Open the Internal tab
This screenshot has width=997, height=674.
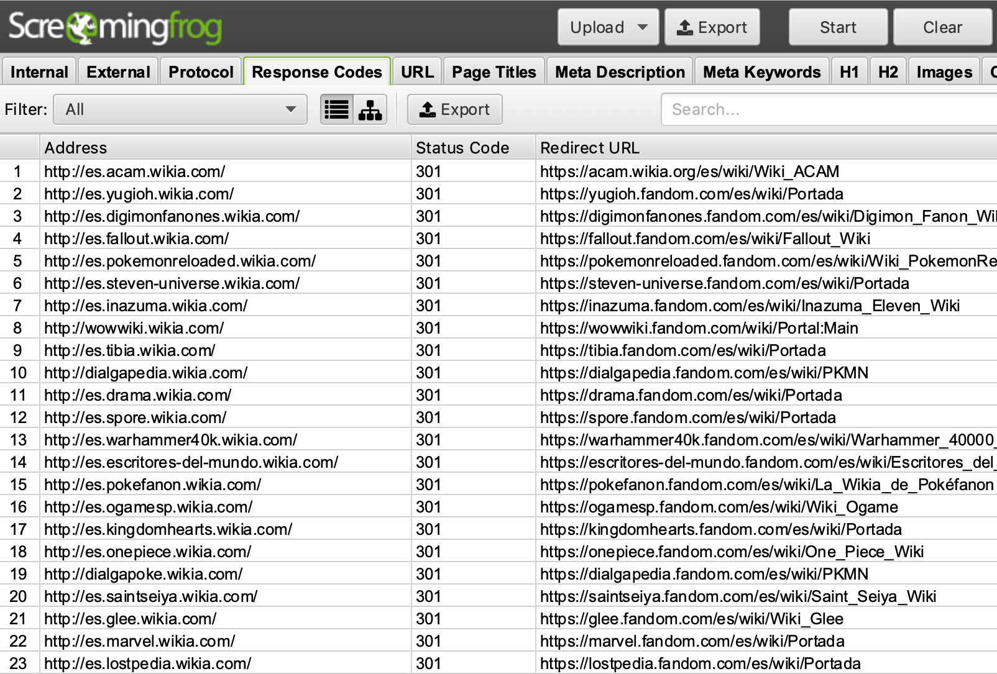[x=39, y=72]
